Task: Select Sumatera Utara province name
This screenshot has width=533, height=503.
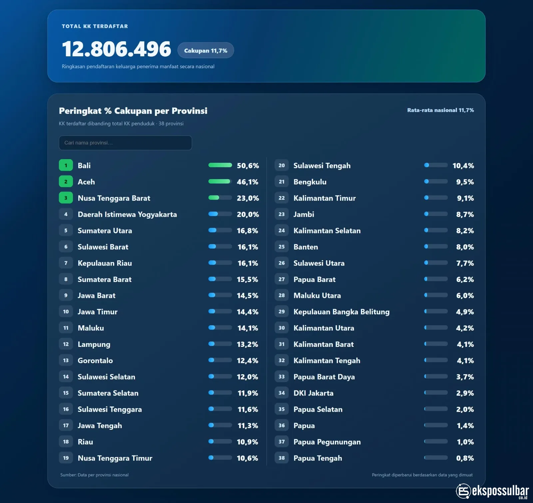Action: [x=105, y=231]
